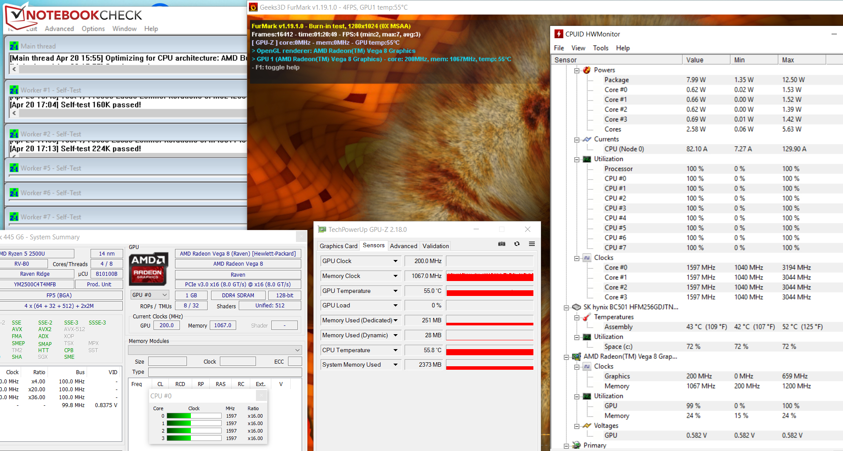
Task: Click the GPU-Z refresh icon
Action: click(517, 244)
